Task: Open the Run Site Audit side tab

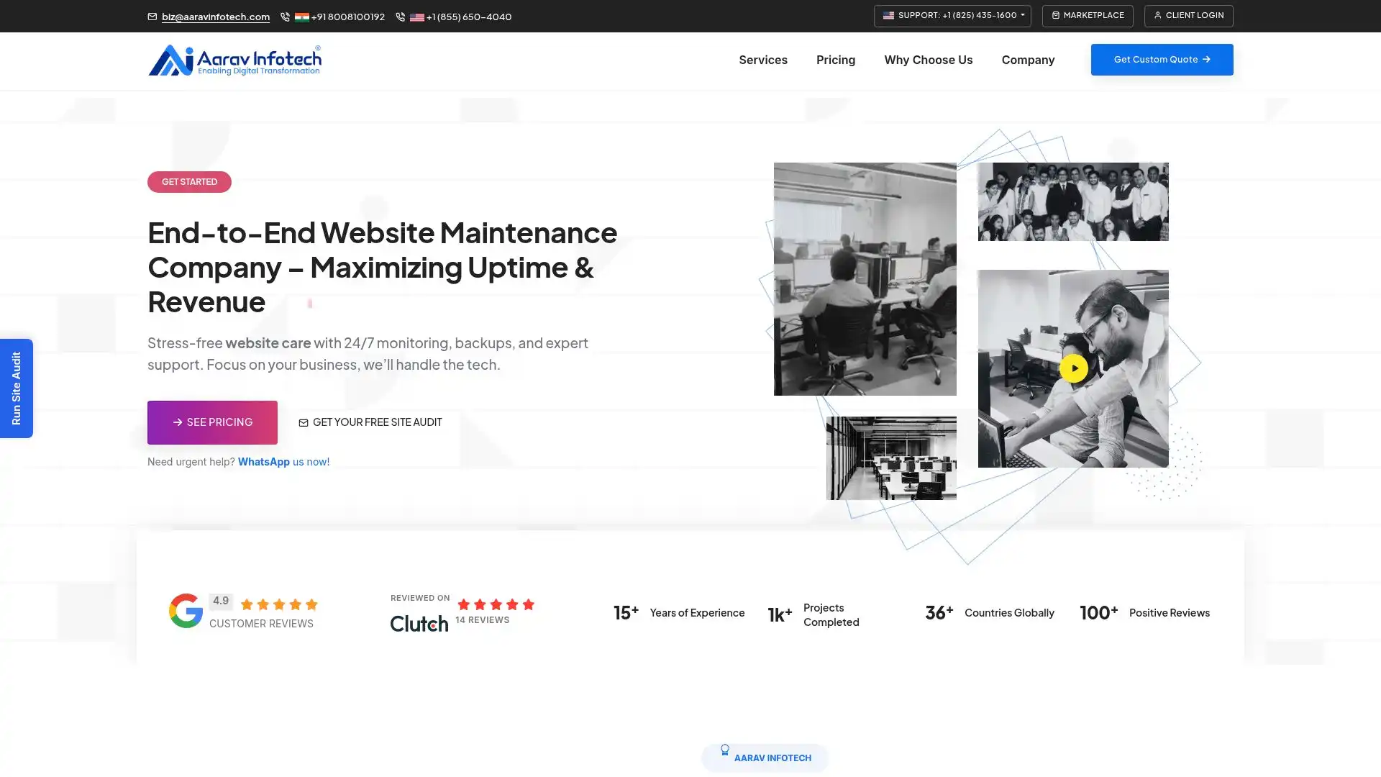Action: (x=17, y=388)
